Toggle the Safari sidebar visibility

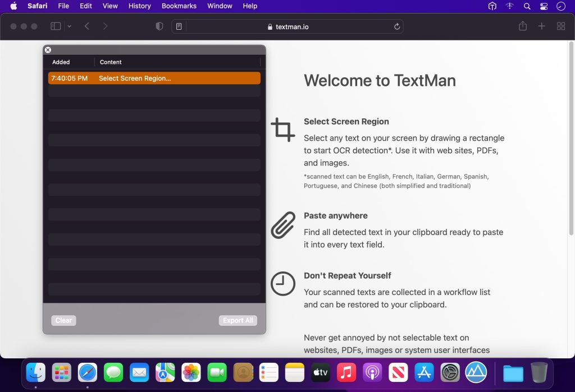click(55, 26)
